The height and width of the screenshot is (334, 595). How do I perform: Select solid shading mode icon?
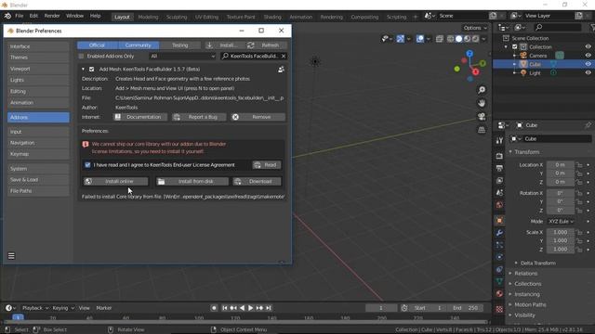coord(458,39)
